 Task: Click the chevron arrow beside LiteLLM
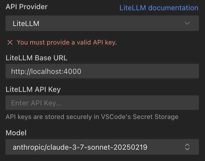187,23
